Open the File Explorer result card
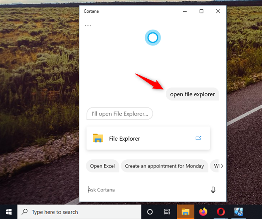 148,138
